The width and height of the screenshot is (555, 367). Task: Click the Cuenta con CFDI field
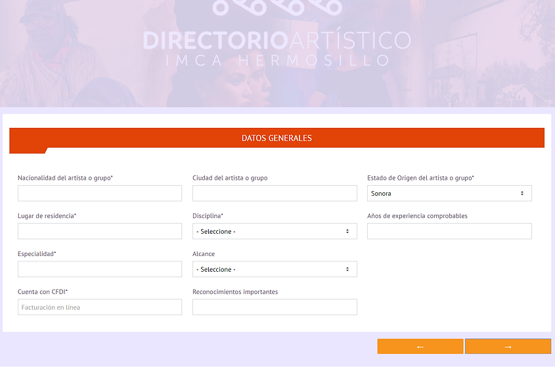pos(100,307)
